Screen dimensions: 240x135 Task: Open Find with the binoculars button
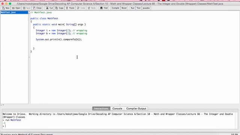tap(104, 8)
